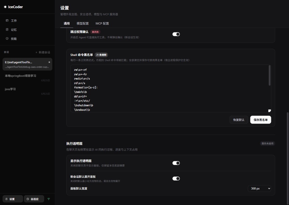Start a new session with 新建会话
289x205 pixels.
(43, 52)
